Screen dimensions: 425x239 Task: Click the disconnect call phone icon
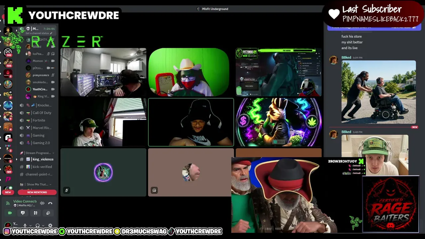coord(50,203)
